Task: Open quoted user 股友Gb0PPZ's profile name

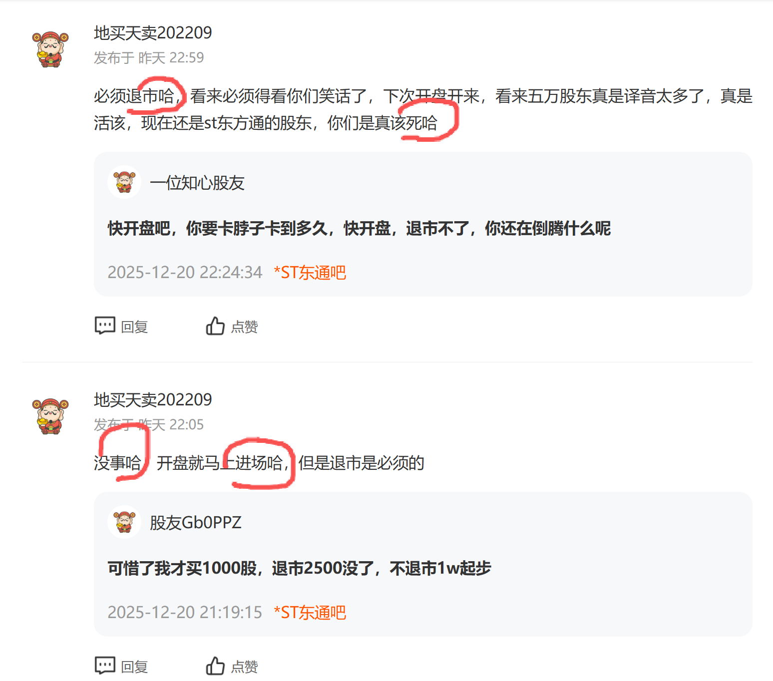Action: tap(196, 523)
